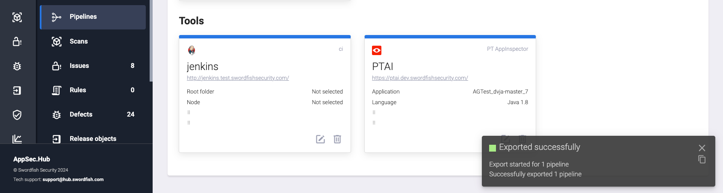Click the chart analytics icon in the icon rail
Viewport: 723px width, 193px height.
[17, 139]
